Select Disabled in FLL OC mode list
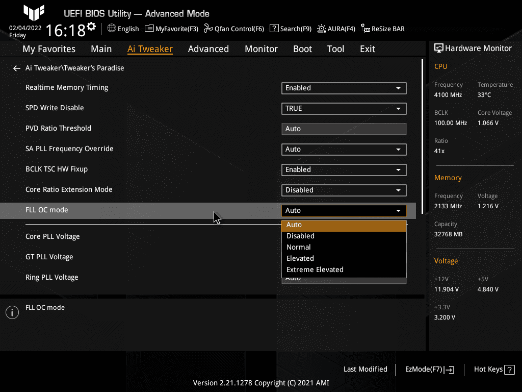 click(344, 236)
